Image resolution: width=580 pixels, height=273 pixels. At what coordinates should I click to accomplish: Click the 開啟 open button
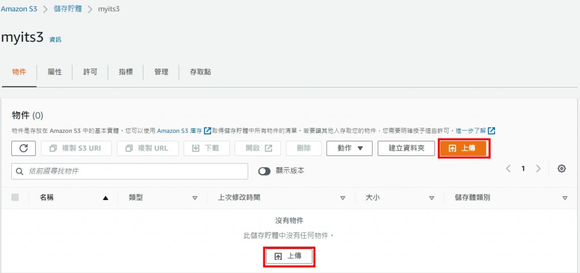pos(258,148)
